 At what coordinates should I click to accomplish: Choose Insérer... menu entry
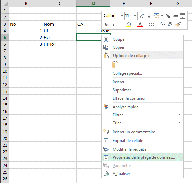coord(142,82)
